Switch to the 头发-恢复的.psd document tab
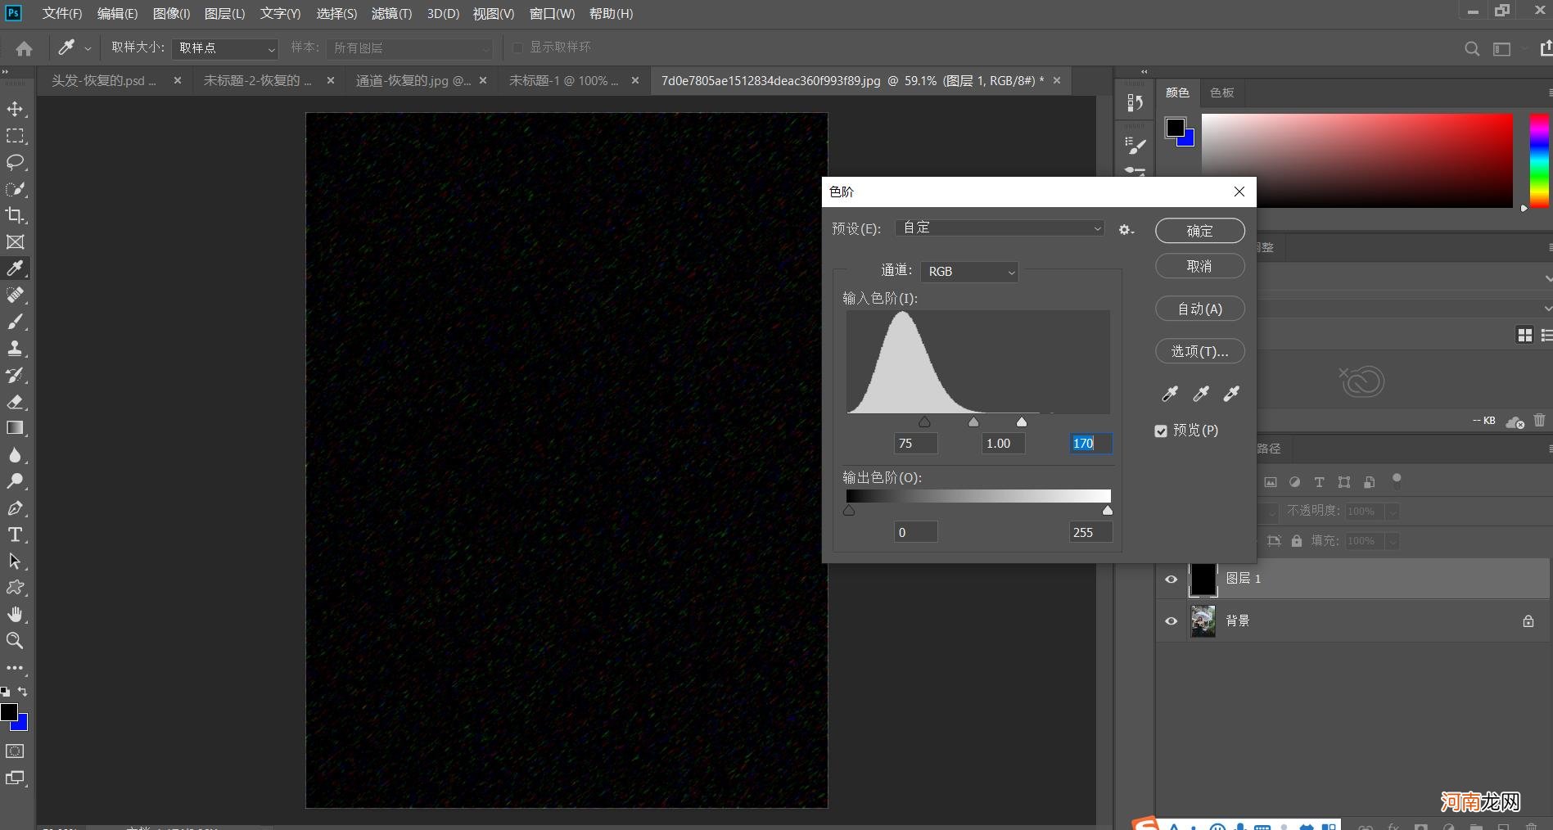The height and width of the screenshot is (830, 1553). [x=103, y=80]
